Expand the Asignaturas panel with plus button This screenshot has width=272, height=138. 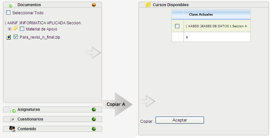tap(94, 109)
